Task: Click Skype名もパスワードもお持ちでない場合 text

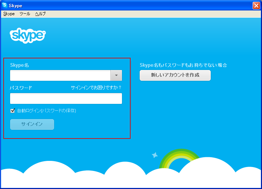Action: pyautogui.click(x=183, y=65)
